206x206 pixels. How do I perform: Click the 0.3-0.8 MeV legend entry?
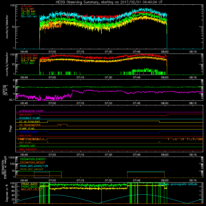tap(29, 58)
